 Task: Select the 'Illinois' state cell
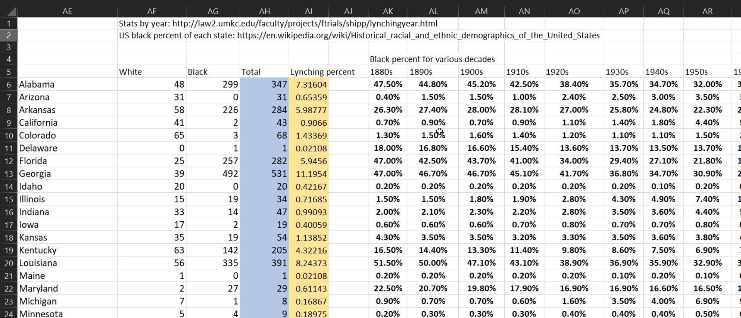coord(67,199)
